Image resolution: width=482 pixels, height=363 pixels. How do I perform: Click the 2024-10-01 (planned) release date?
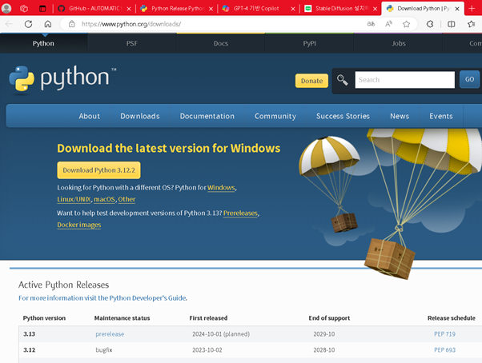(x=221, y=334)
